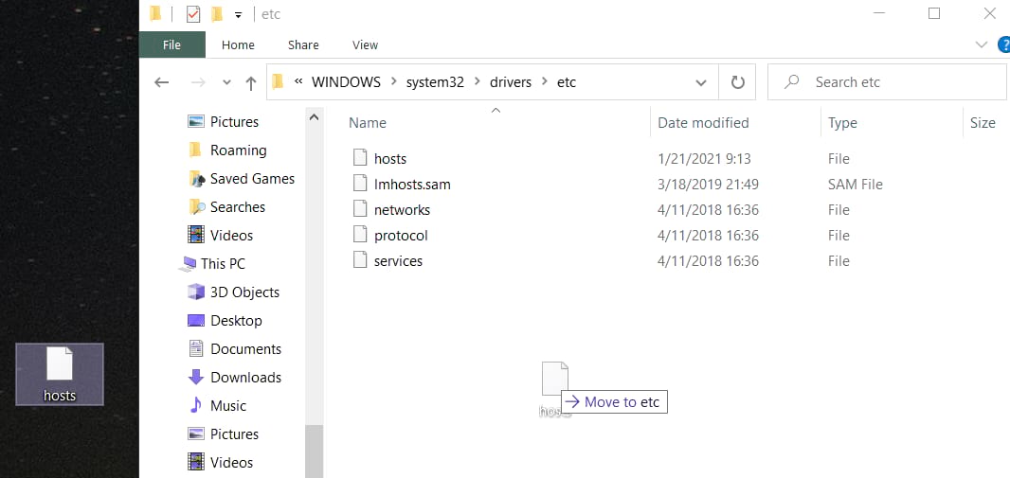Click the Search etc input box
Image resolution: width=1010 pixels, height=478 pixels.
tap(895, 82)
